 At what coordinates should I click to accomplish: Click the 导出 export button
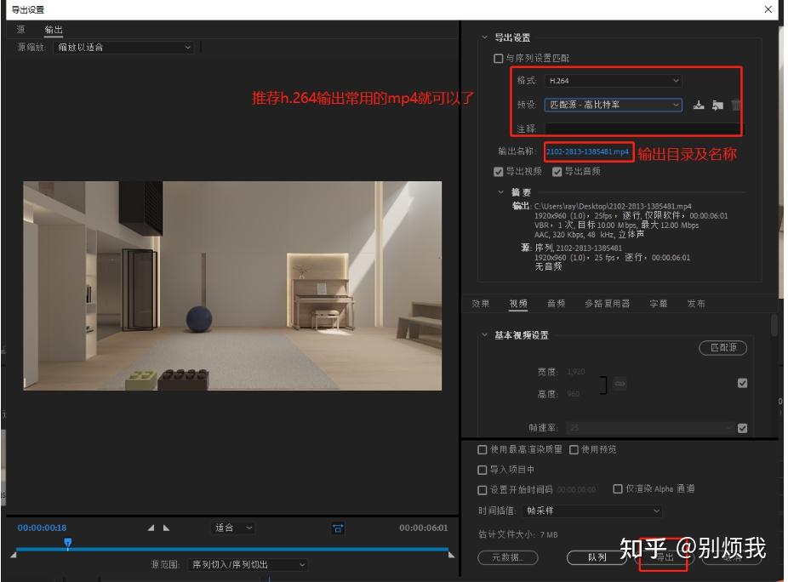pyautogui.click(x=664, y=557)
